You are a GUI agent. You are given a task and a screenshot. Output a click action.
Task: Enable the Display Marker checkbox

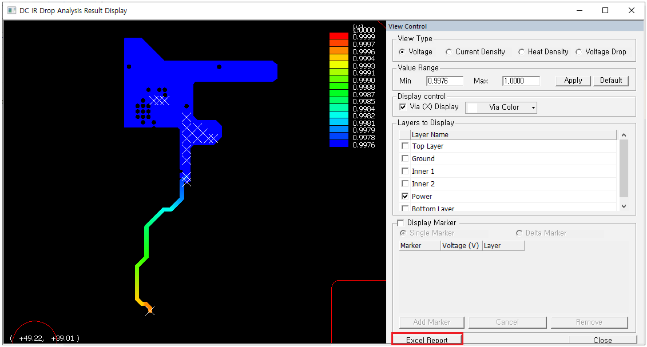click(x=400, y=223)
